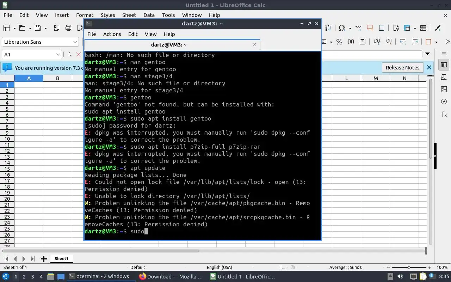Click the Decrease Indent icon
The image size is (451, 282).
point(415,42)
